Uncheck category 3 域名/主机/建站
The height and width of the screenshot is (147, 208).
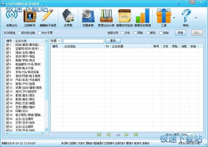(7, 52)
